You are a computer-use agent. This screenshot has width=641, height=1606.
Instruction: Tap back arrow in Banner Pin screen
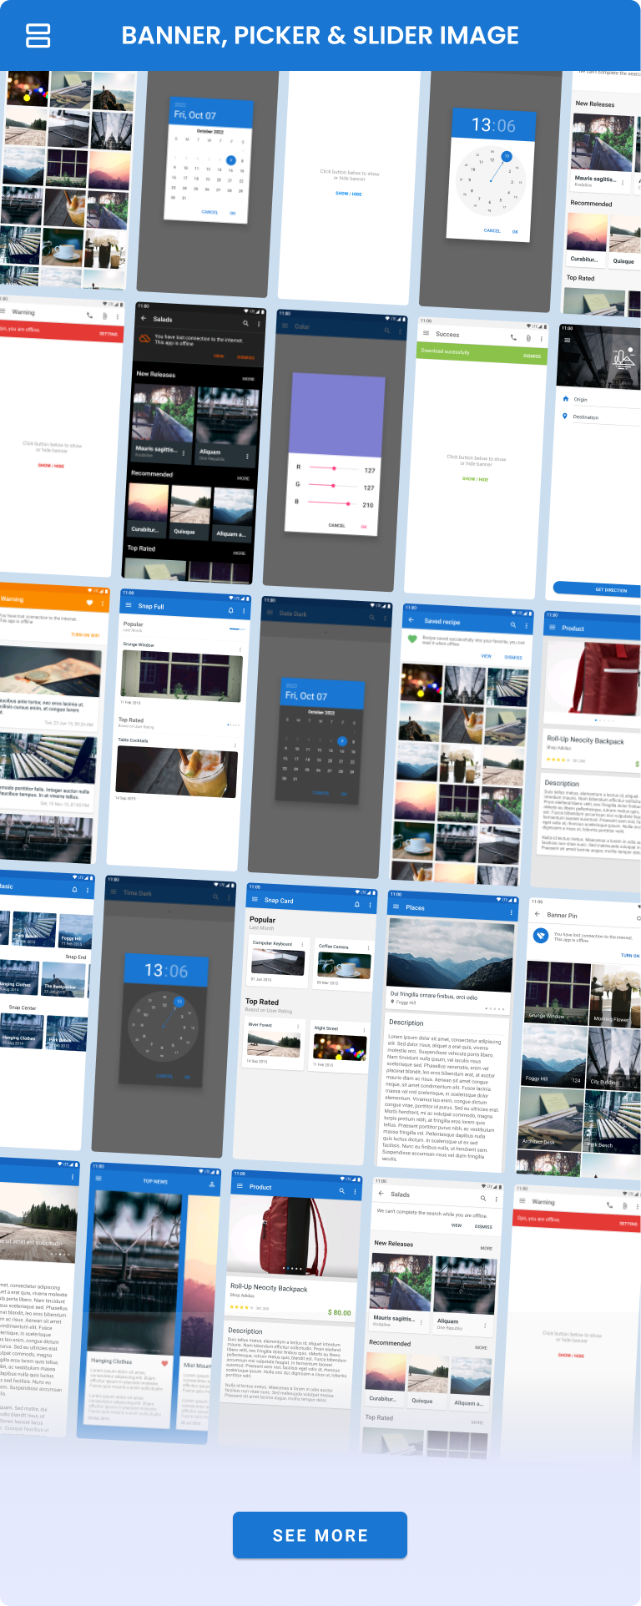(537, 914)
